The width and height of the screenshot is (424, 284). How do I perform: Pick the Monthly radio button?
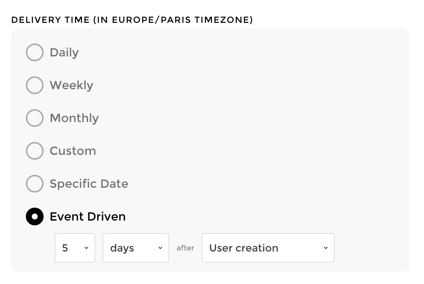click(35, 118)
